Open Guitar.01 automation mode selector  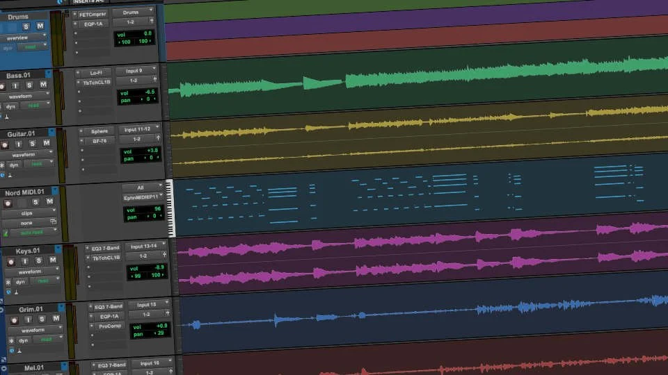point(40,164)
